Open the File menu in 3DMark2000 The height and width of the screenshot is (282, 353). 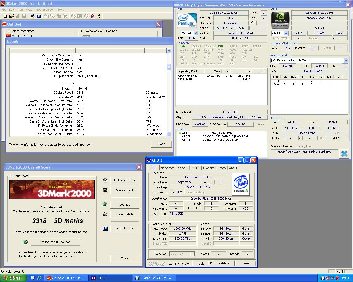point(4,10)
